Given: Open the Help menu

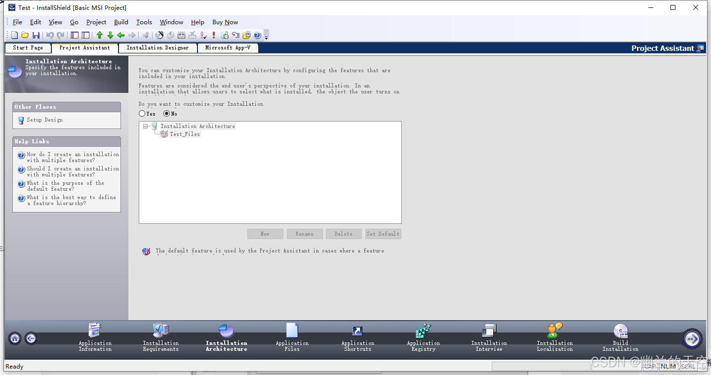Looking at the screenshot, I should click(197, 22).
